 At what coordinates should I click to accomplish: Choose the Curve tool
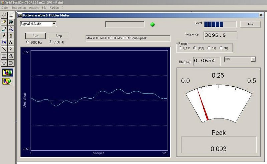coord(11,50)
